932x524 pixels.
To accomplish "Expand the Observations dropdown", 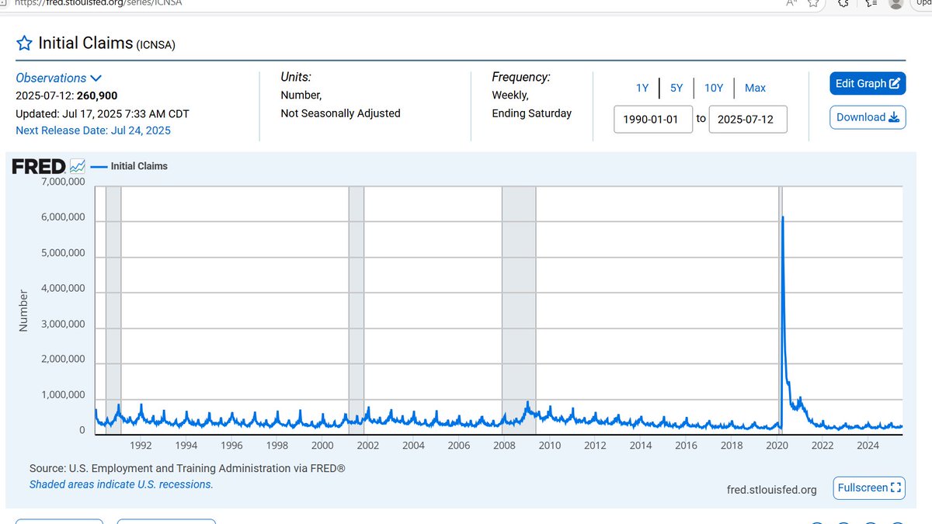I will point(59,78).
